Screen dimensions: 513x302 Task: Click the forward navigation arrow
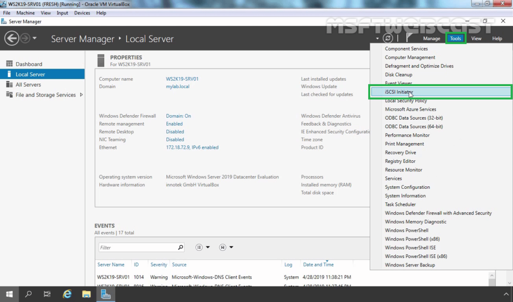coord(25,38)
